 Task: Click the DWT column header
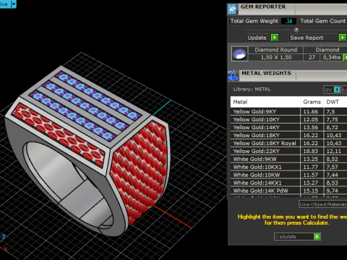335,102
